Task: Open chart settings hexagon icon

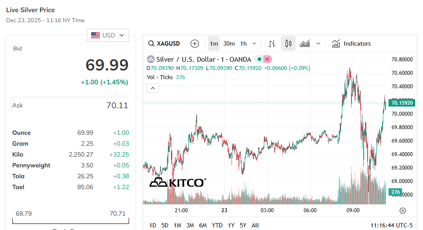Action: pos(403,210)
